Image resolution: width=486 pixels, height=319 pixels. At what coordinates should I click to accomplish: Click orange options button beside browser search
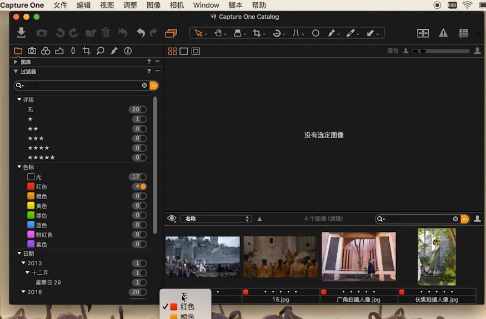pyautogui.click(x=464, y=219)
